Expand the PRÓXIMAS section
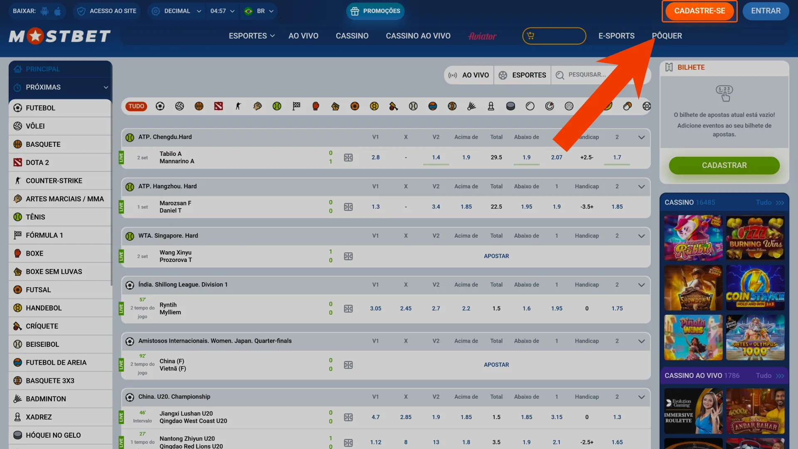Viewport: 798px width, 449px height. click(61, 87)
